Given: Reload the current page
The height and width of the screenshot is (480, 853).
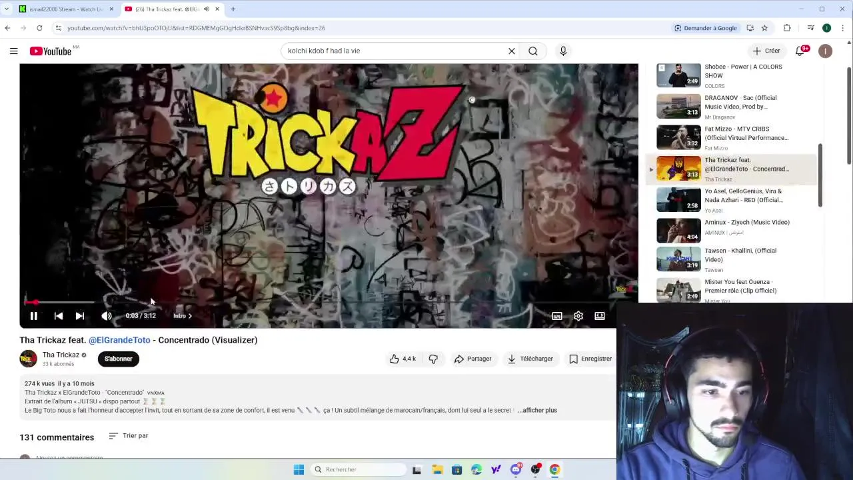Looking at the screenshot, I should tap(39, 28).
